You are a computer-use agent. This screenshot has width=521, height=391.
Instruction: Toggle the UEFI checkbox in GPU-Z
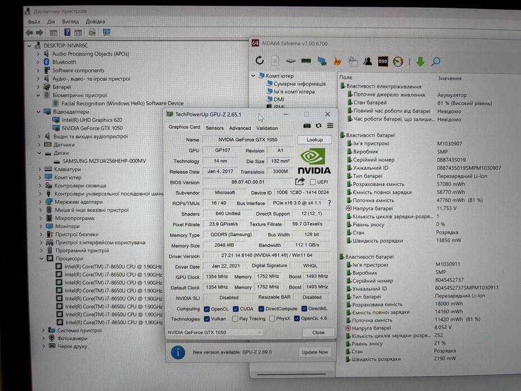(313, 182)
